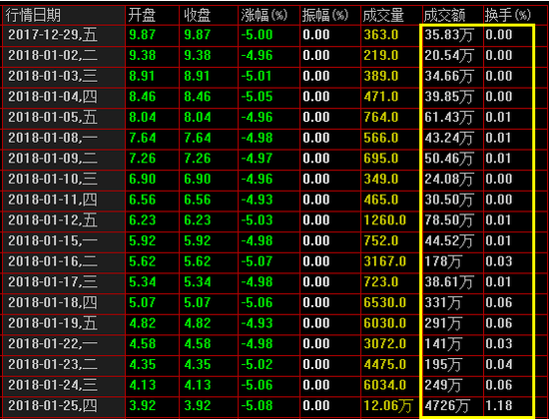Select the date row 2018-01-23,二
This screenshot has width=549, height=420.
53,364
